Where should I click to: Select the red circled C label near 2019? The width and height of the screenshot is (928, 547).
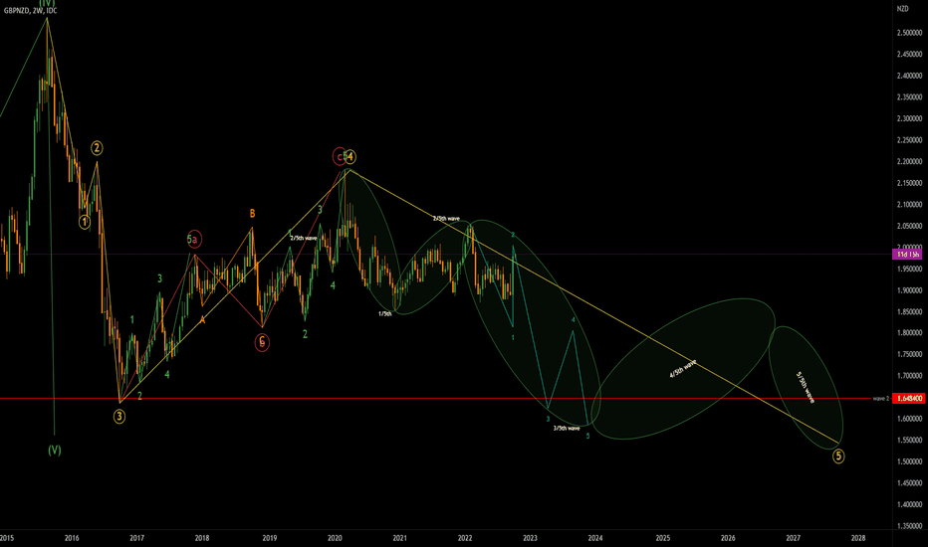[x=262, y=341]
